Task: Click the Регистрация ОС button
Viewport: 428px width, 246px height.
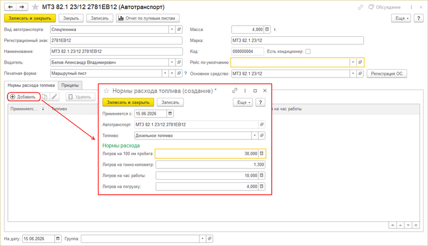Action: (x=386, y=74)
